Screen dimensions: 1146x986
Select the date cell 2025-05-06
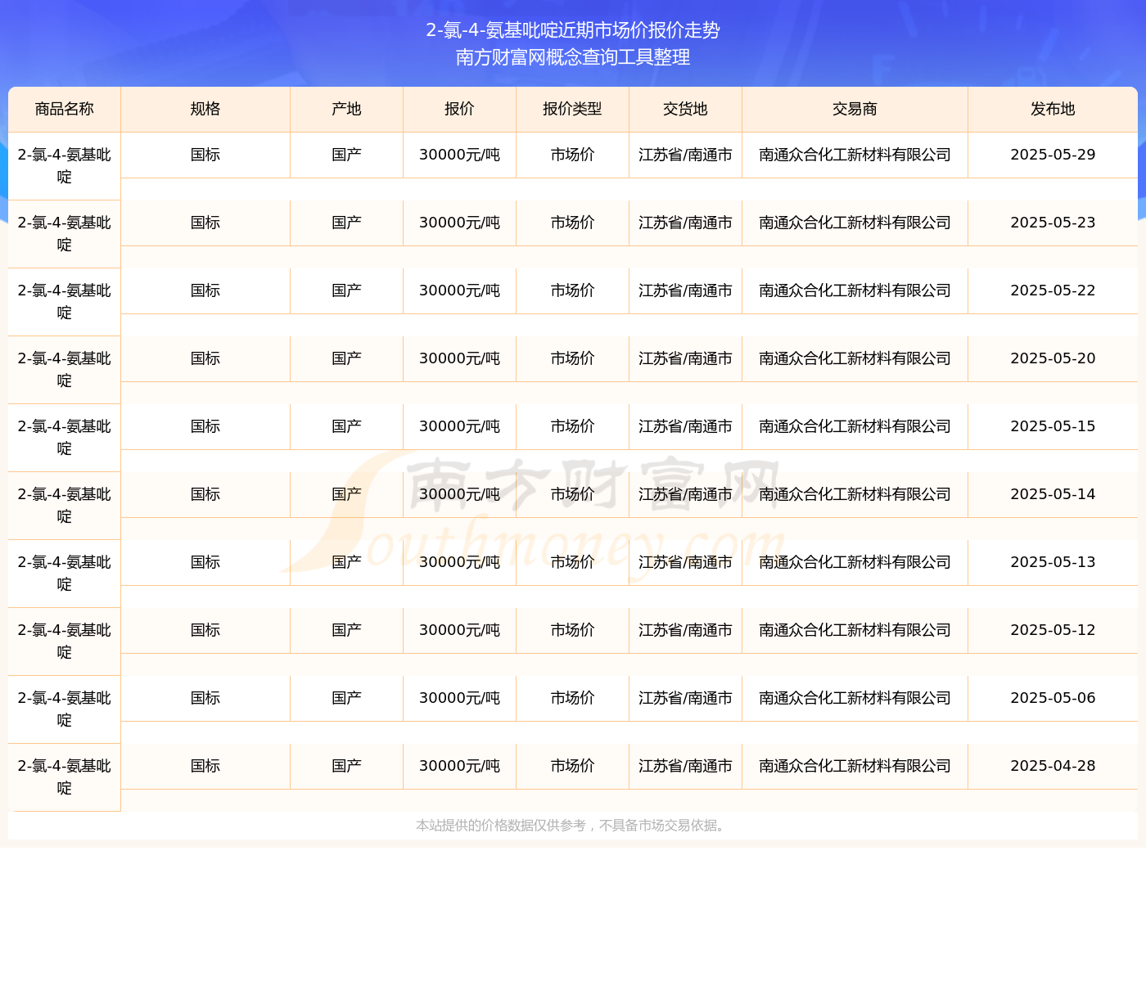click(x=1053, y=698)
